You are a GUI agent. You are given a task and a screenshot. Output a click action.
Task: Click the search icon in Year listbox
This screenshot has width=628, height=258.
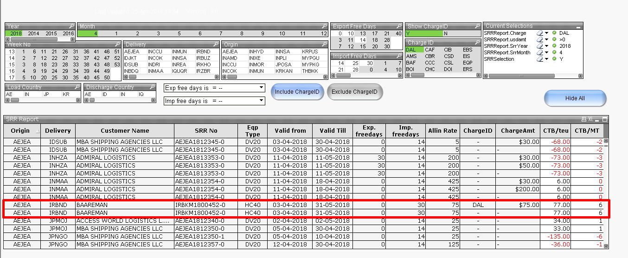[71, 26]
